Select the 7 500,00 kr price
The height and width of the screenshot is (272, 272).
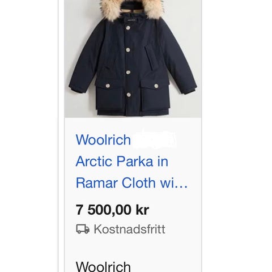coord(112,210)
